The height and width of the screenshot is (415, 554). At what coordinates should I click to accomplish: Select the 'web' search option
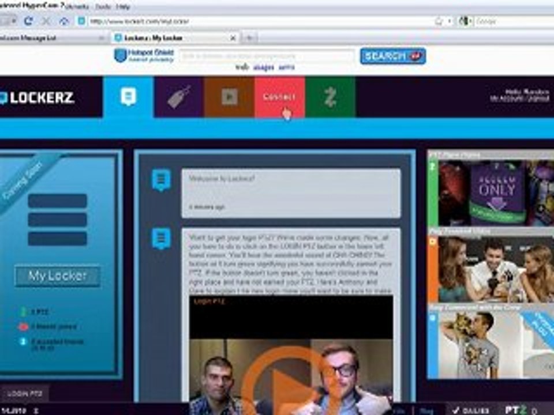242,67
